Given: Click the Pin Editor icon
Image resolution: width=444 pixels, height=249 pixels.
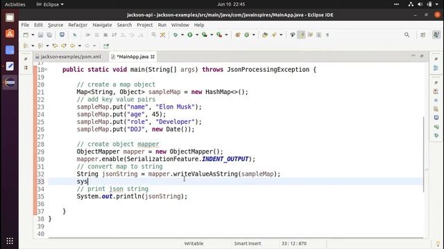Looking at the screenshot, I should tap(106, 46).
